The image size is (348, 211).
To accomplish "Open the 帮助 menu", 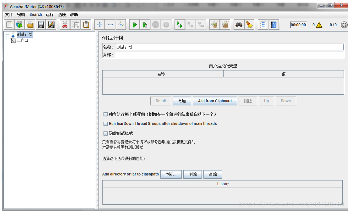I will pyautogui.click(x=74, y=14).
